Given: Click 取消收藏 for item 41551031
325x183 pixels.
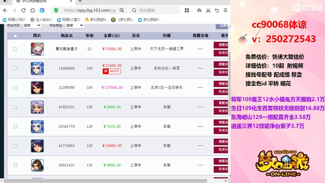Looking at the screenshot, I should (x=221, y=111).
